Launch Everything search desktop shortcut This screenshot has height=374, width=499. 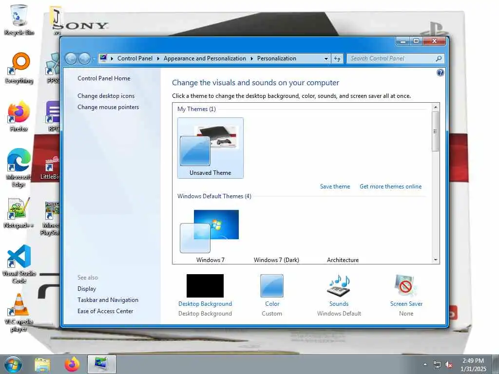tap(19, 68)
